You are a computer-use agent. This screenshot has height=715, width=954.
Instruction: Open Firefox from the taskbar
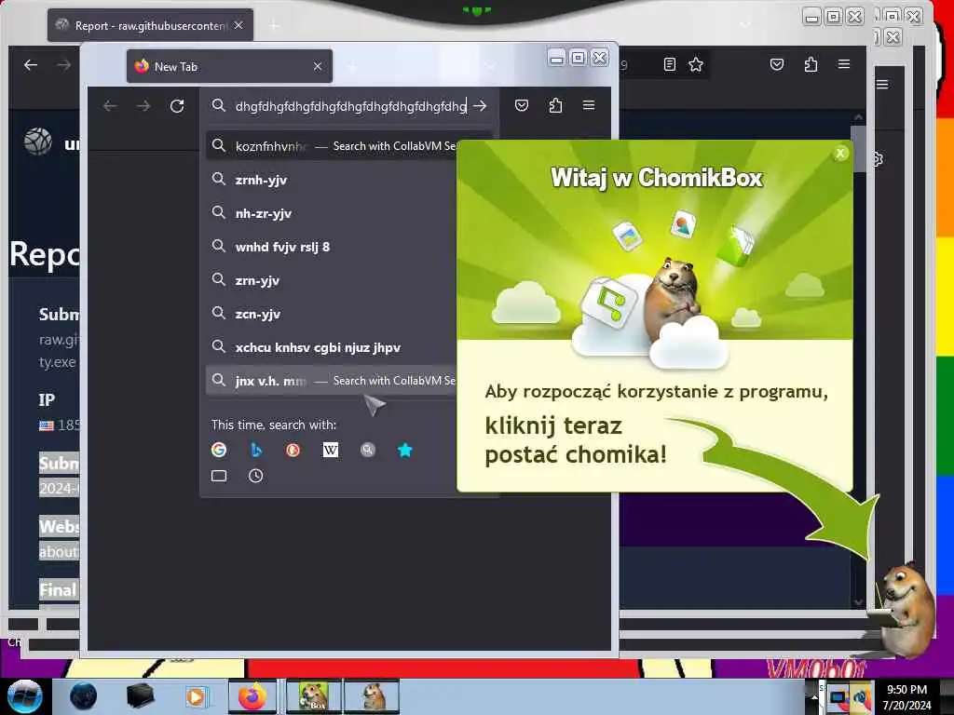pyautogui.click(x=252, y=696)
